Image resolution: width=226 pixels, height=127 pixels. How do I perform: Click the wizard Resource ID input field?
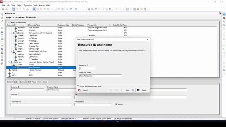[87, 68]
